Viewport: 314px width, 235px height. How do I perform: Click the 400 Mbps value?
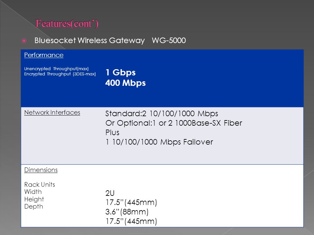pyautogui.click(x=126, y=83)
